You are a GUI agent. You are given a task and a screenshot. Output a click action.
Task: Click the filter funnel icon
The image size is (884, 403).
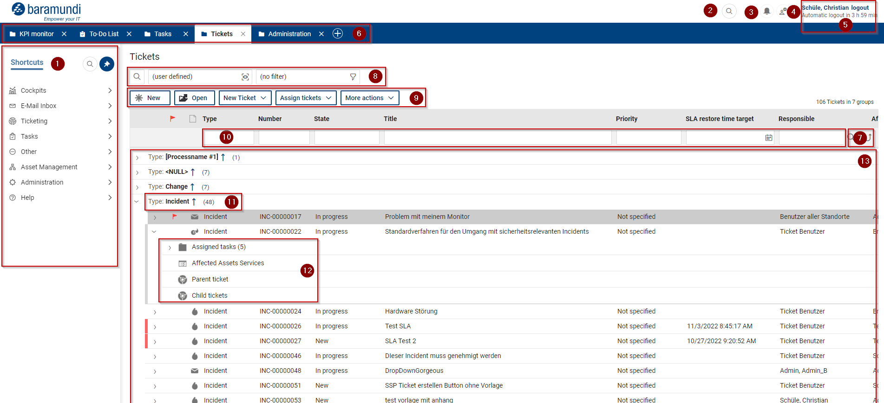pyautogui.click(x=353, y=77)
